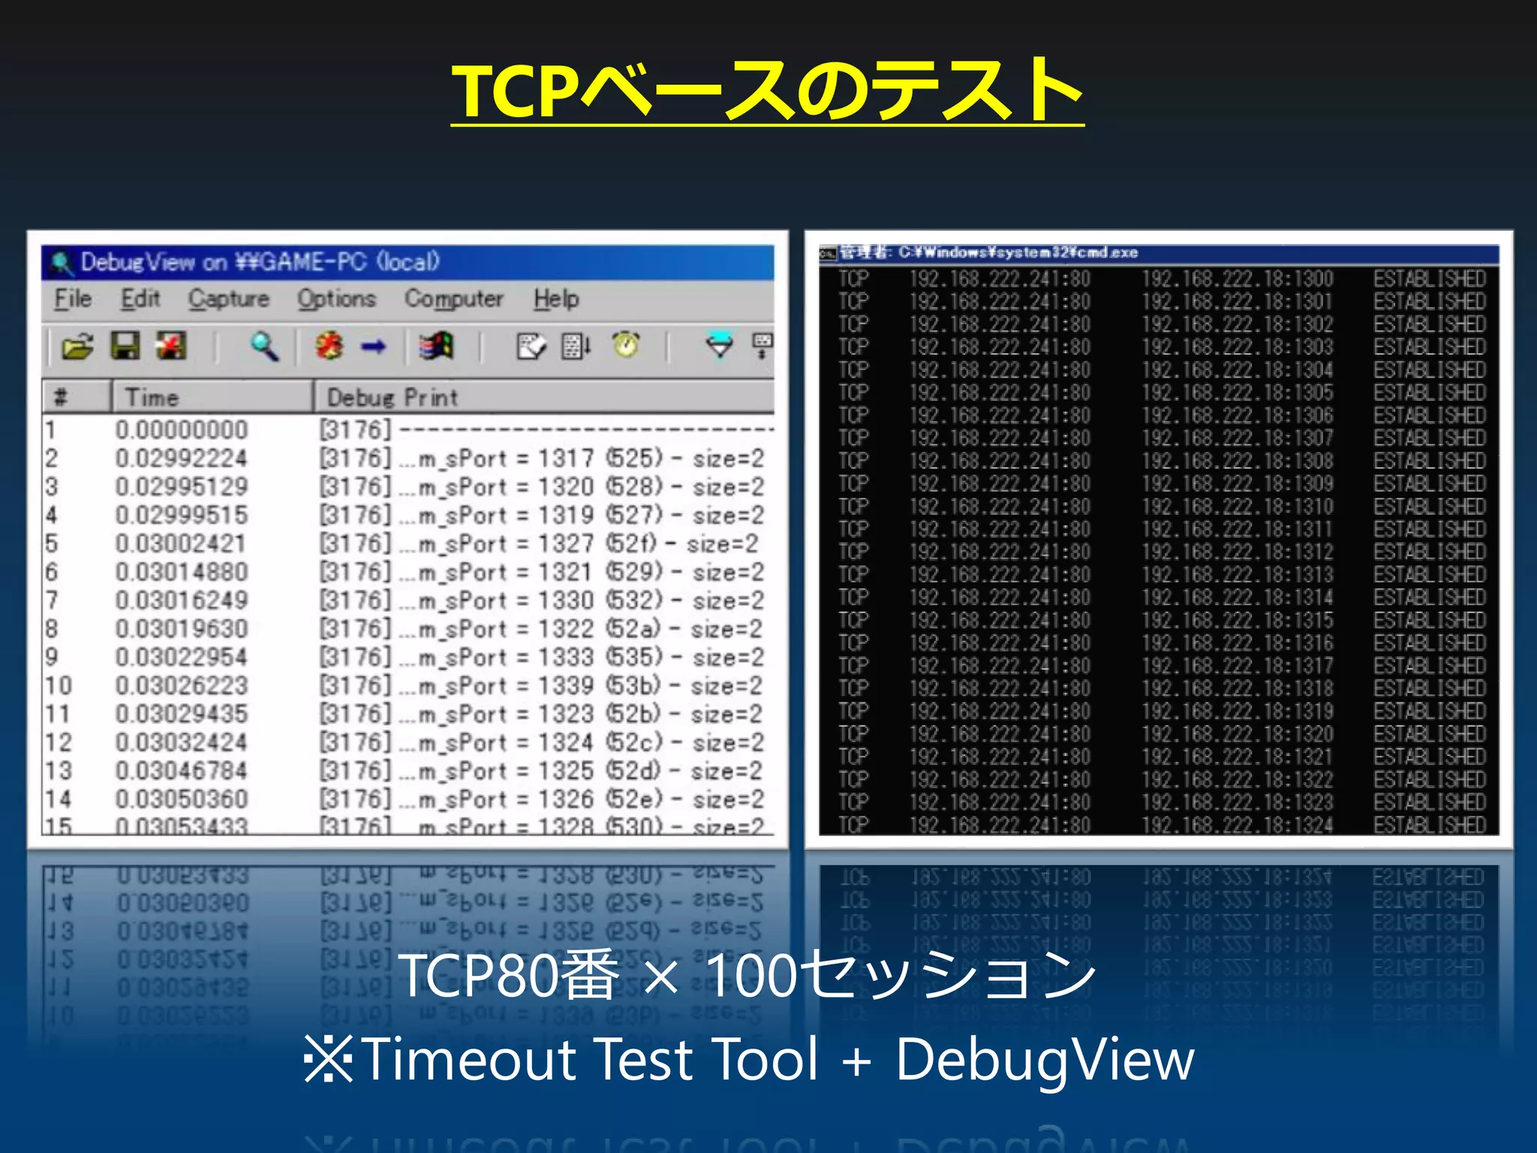Select log row 'm_sPort = 1326 (52e)'
1537x1153 pixels.
pos(408,799)
